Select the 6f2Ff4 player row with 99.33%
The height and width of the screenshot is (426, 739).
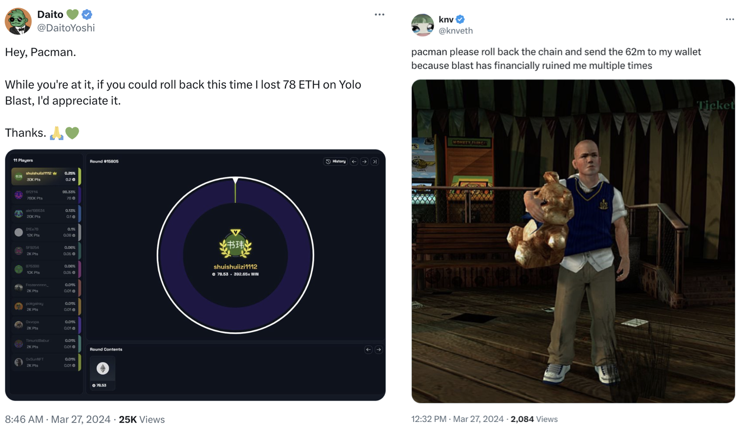(x=46, y=195)
